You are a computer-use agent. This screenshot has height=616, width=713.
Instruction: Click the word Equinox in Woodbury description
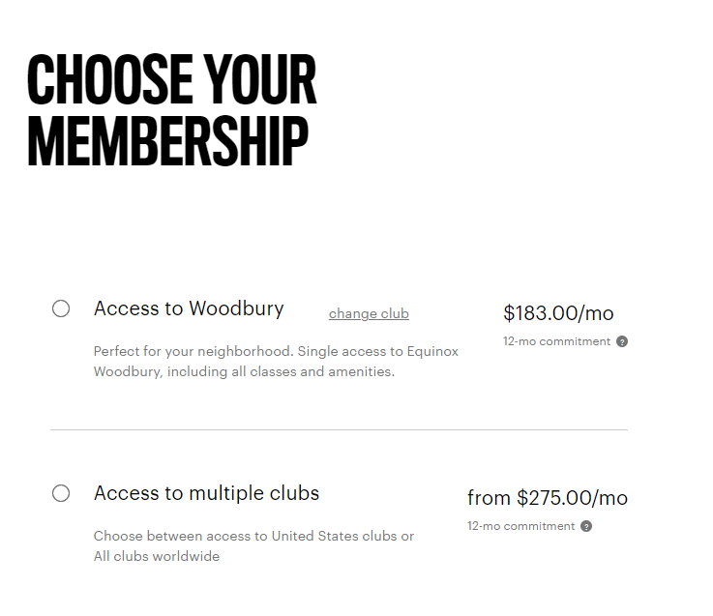(432, 351)
